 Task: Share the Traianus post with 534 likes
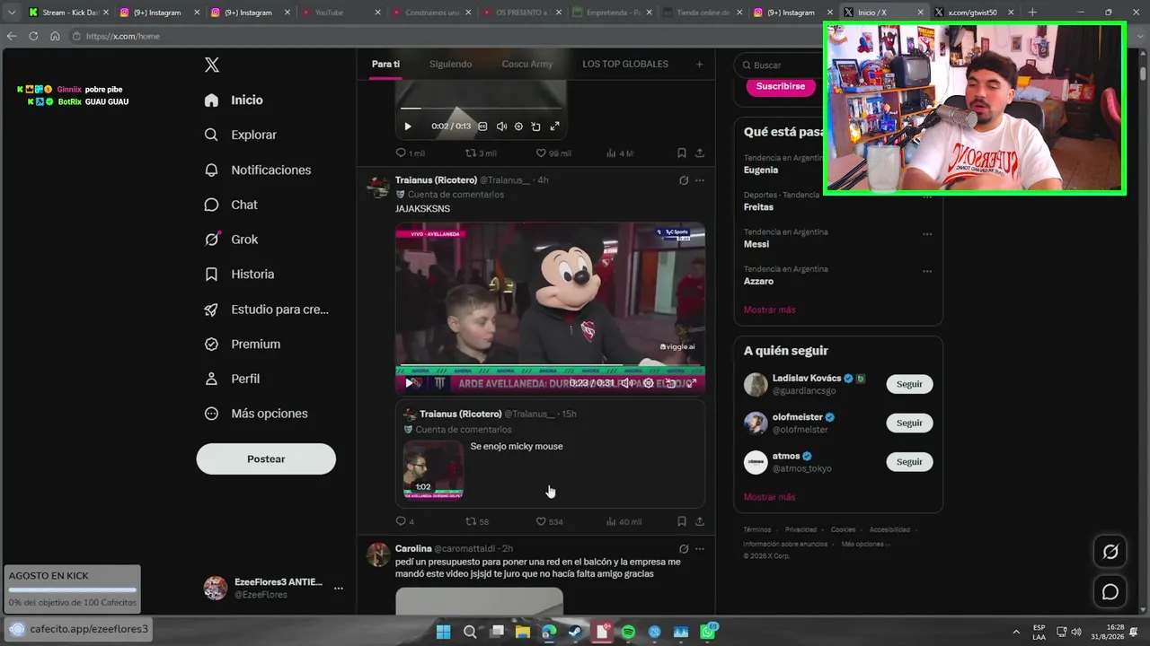[700, 521]
